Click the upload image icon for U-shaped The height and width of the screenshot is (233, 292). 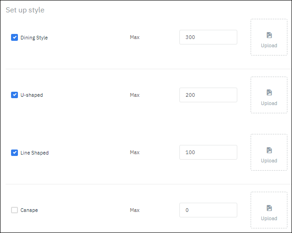click(x=269, y=93)
